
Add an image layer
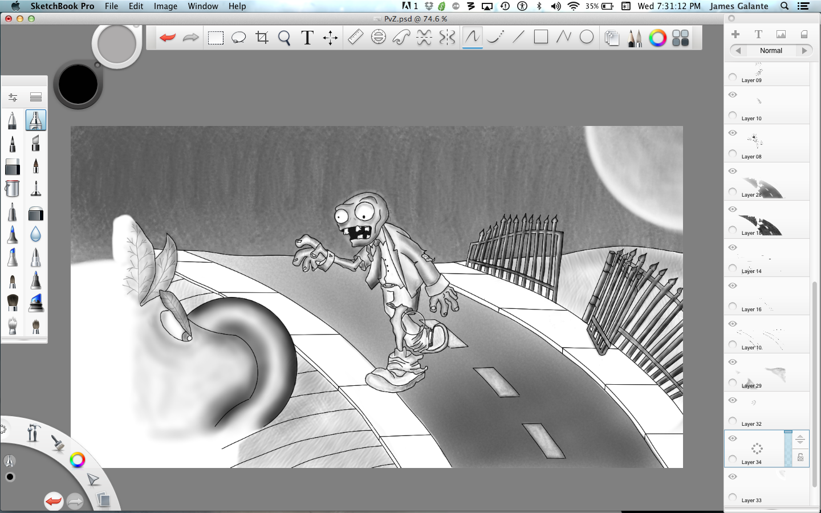[x=781, y=34]
